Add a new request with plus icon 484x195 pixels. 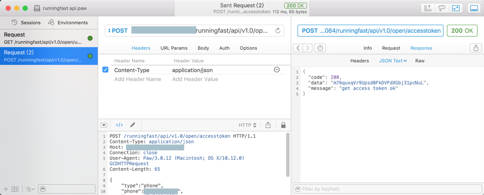(6, 189)
